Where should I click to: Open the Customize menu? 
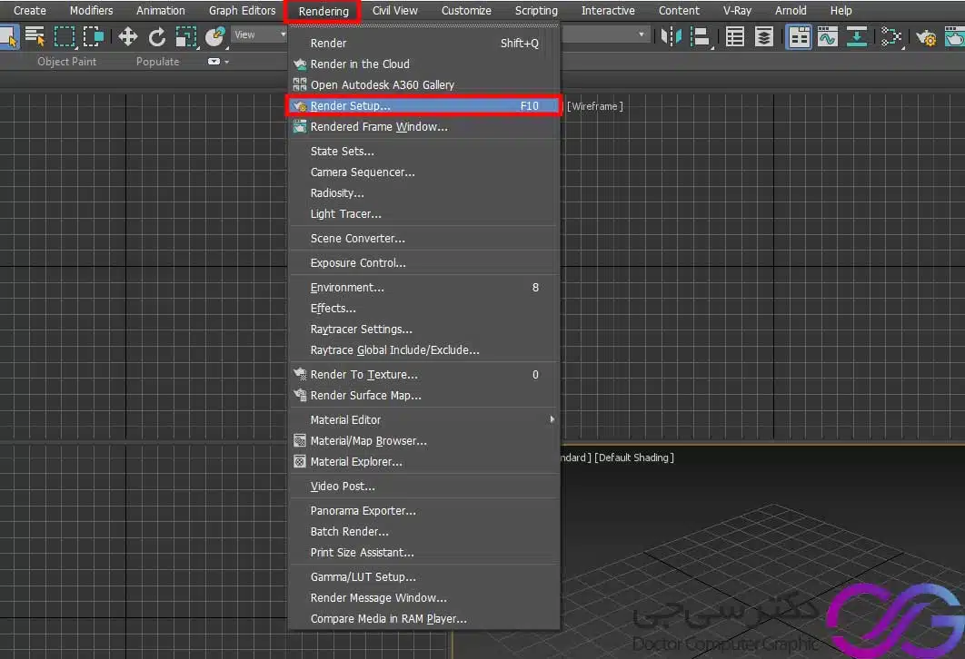click(466, 11)
